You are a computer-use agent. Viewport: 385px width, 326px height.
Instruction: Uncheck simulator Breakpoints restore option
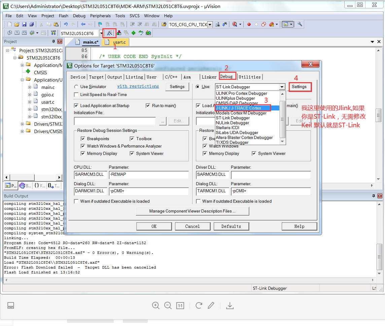(83, 139)
